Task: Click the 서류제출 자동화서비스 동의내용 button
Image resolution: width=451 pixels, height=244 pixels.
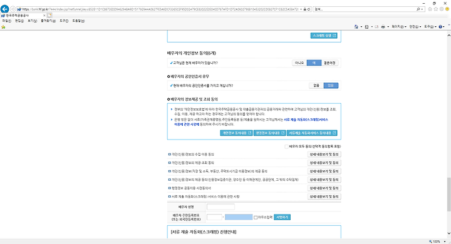Action: 312,133
